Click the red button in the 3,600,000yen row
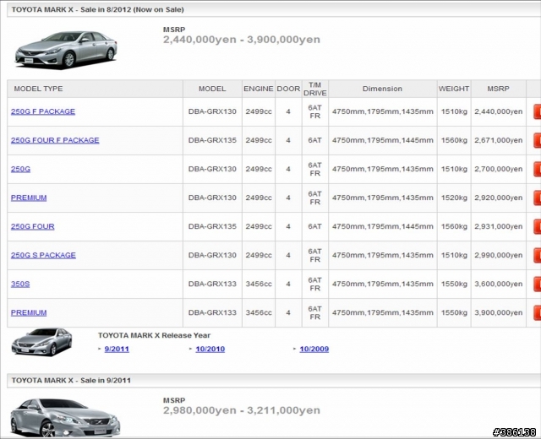 click(537, 284)
